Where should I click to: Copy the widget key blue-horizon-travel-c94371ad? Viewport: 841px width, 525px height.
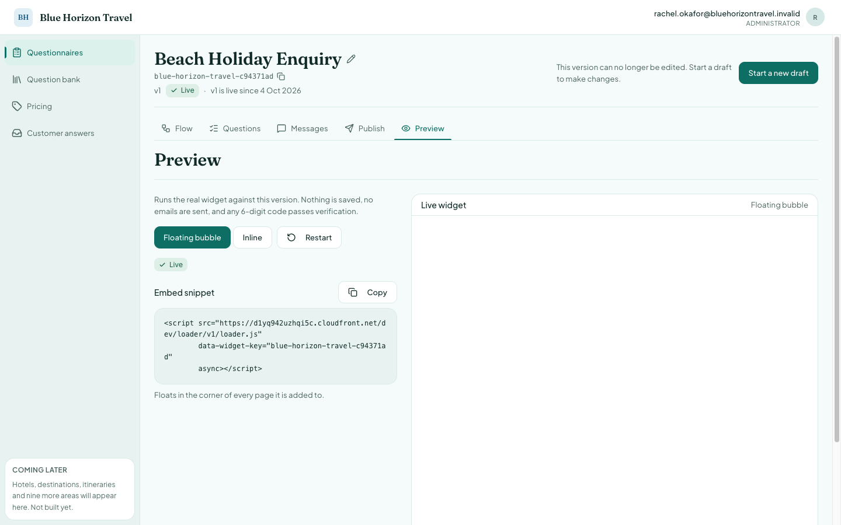281,76
